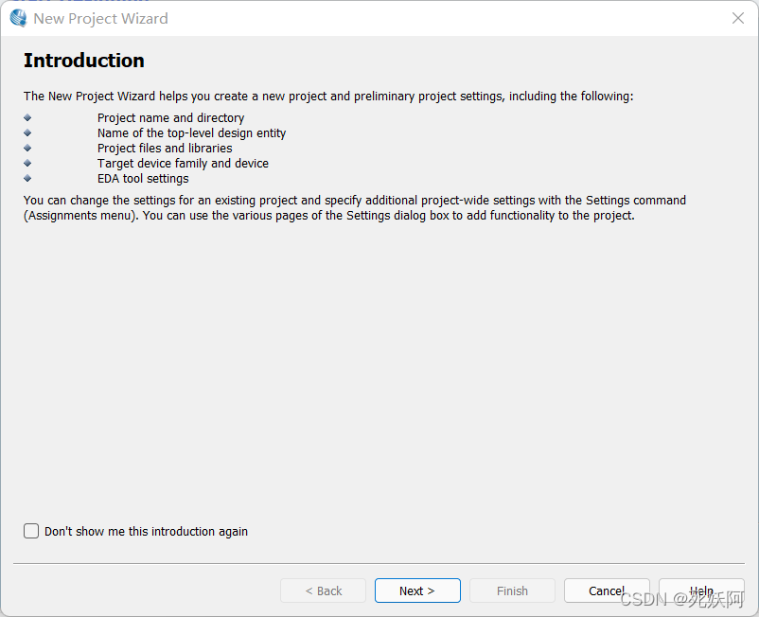Image resolution: width=759 pixels, height=617 pixels.
Task: Close the New Project Wizard dialog
Action: (737, 18)
